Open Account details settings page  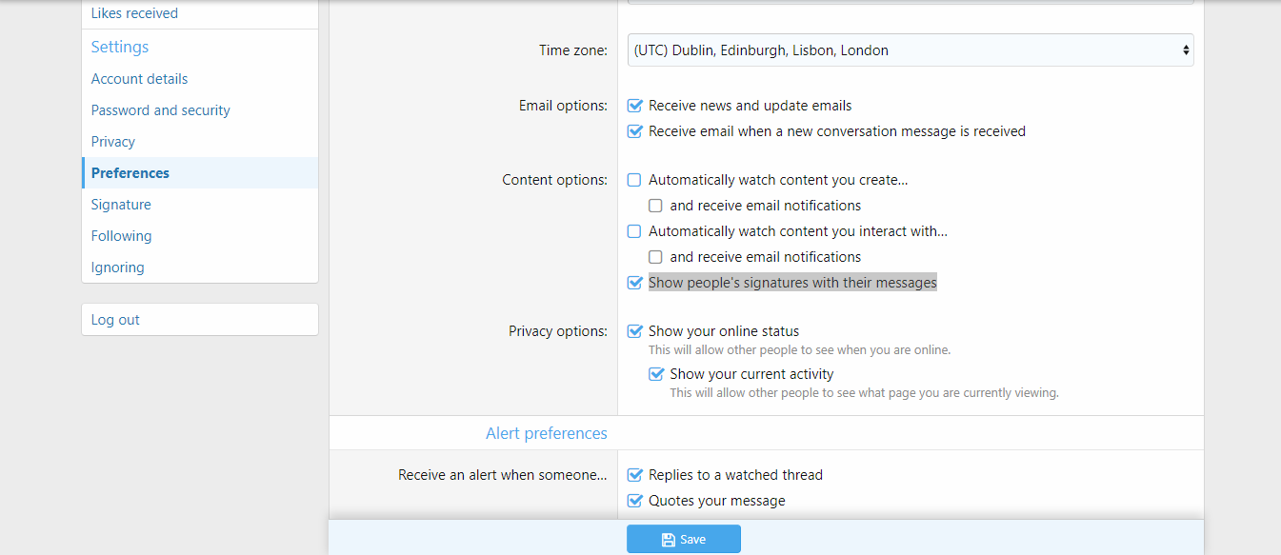coord(139,79)
